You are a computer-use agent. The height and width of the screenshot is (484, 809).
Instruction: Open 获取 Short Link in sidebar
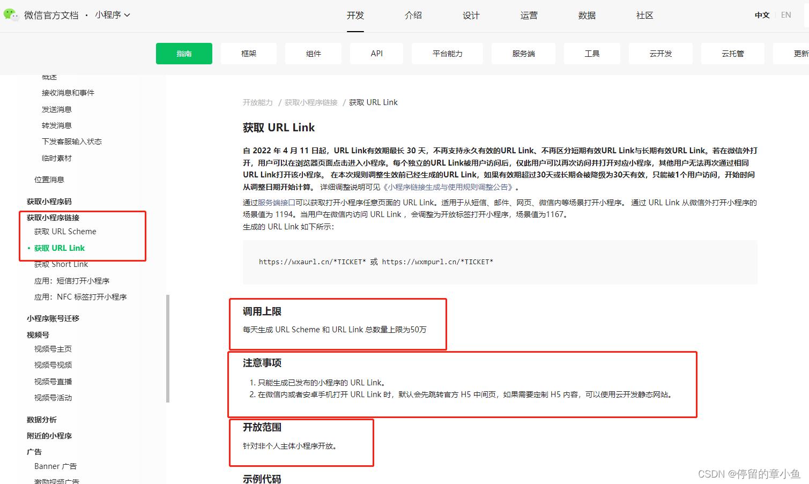click(x=61, y=264)
